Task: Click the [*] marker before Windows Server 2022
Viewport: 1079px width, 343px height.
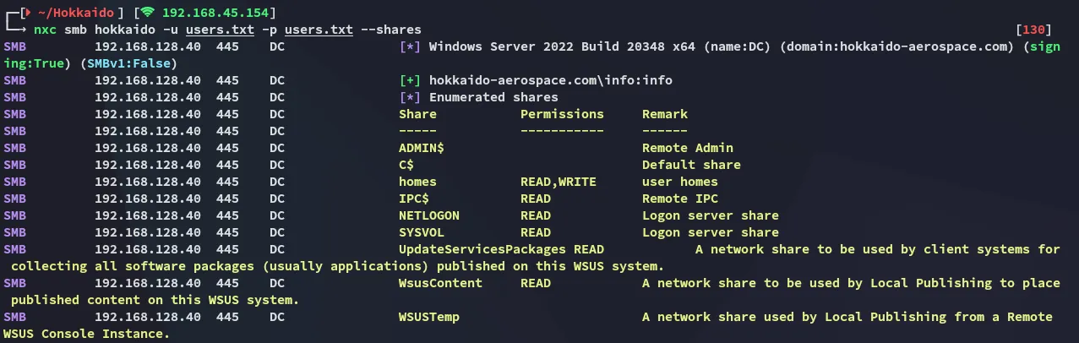Action: [x=410, y=46]
